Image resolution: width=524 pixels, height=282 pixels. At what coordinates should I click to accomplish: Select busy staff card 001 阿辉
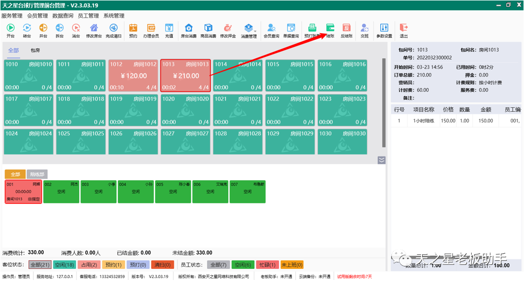pyautogui.click(x=23, y=192)
